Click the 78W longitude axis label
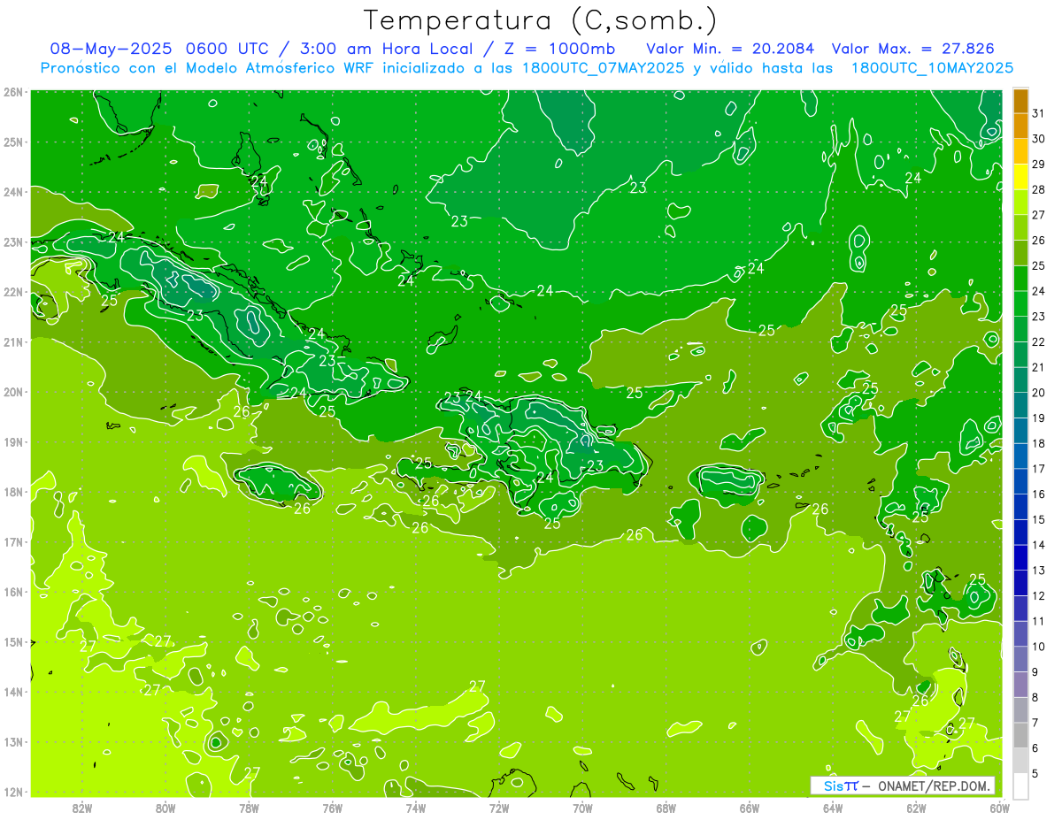 point(249,808)
